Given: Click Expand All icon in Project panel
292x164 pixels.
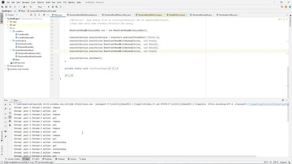Looking at the screenshot, I should pyautogui.click(x=35, y=15).
